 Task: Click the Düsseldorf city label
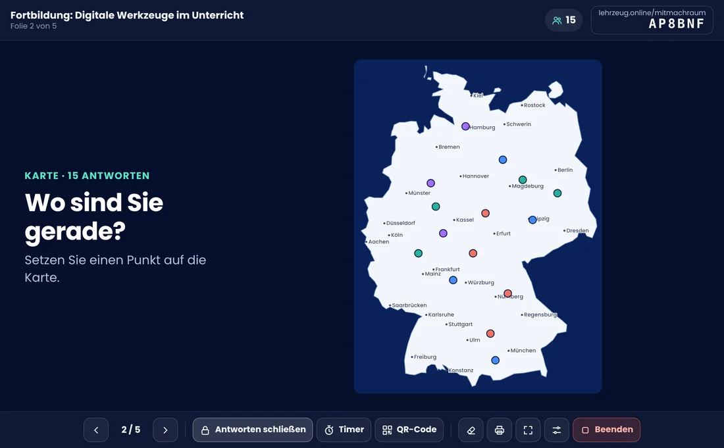point(401,223)
